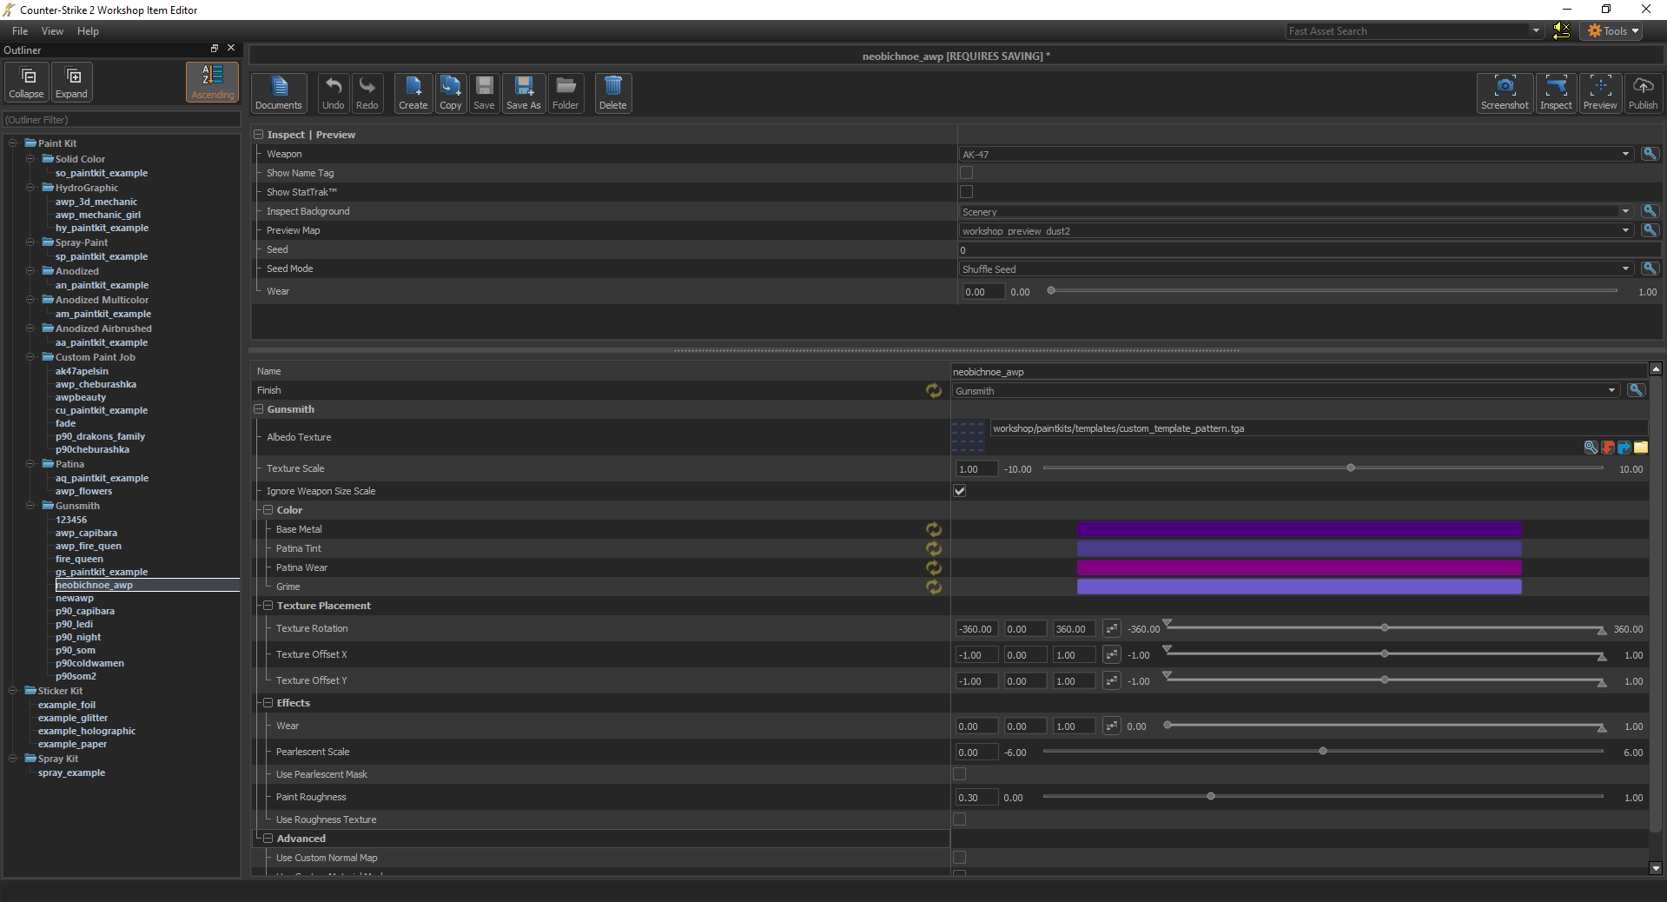1667x902 pixels.
Task: Click the Texture Scale slider handle
Action: click(x=1351, y=468)
